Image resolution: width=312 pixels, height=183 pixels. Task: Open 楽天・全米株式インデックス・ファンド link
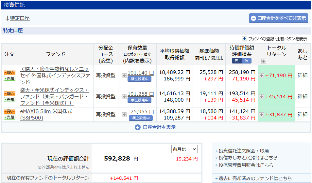55,97
